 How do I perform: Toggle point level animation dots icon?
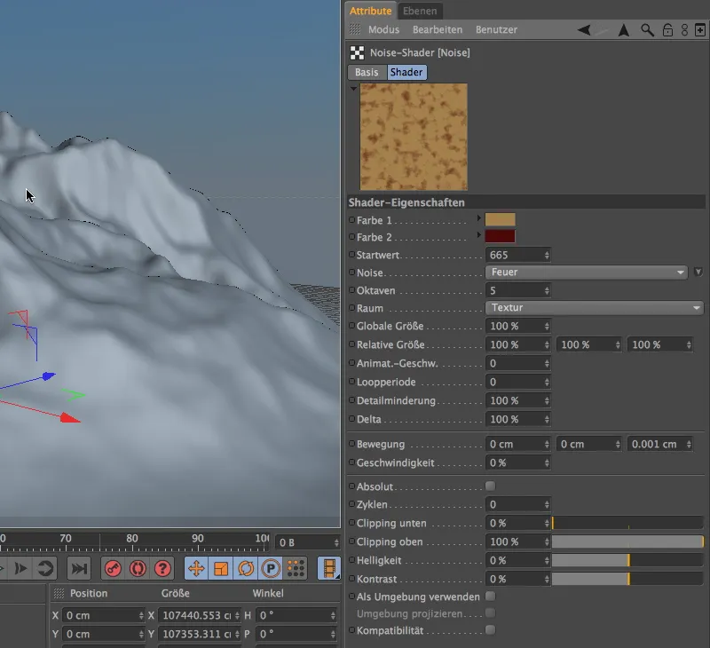(x=296, y=568)
